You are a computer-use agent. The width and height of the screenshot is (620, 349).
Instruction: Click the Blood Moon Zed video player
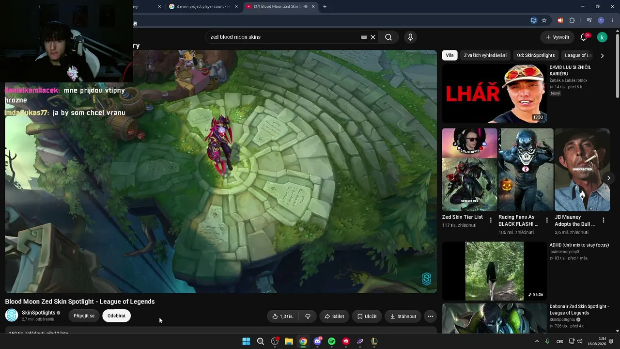(221, 172)
